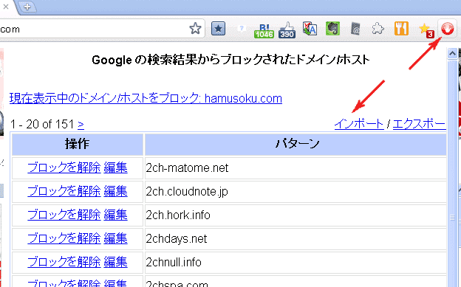Click the '1 - 20 of 151' counter
The image size is (461, 287).
[42, 124]
